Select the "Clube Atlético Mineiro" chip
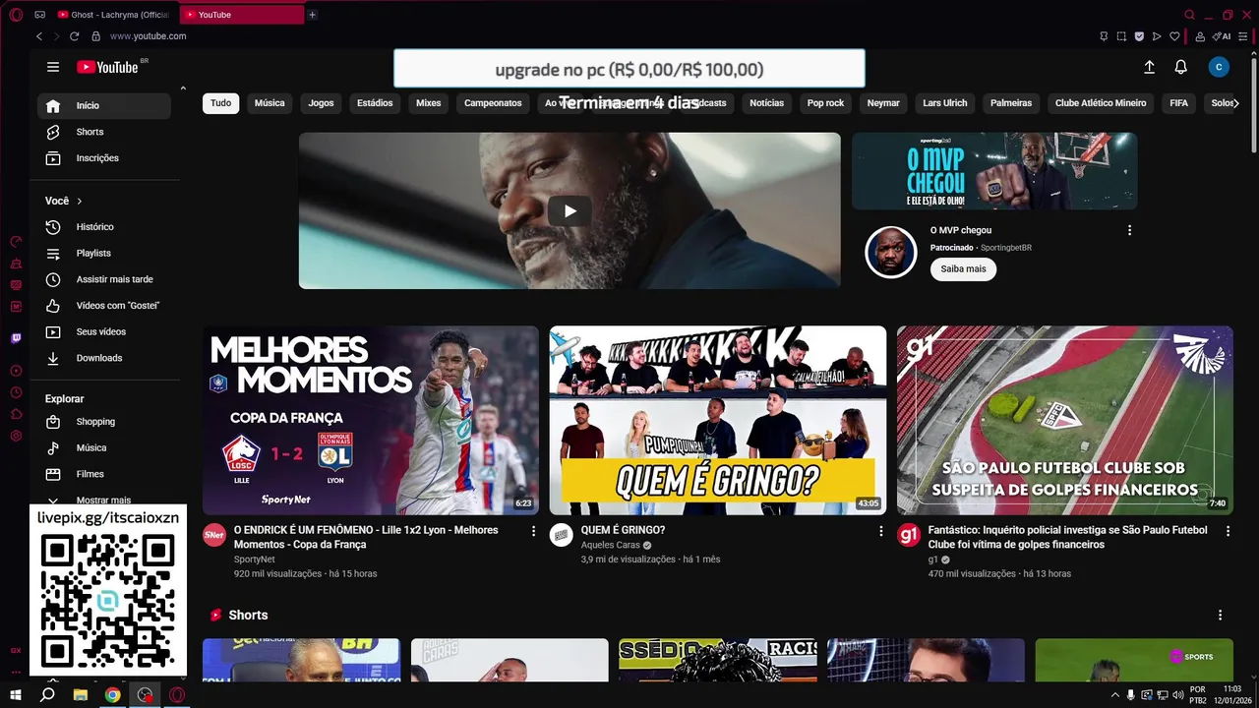 1101,103
